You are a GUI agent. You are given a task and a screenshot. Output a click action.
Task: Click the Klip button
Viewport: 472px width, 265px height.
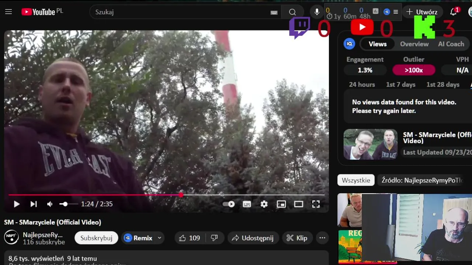coord(298,238)
